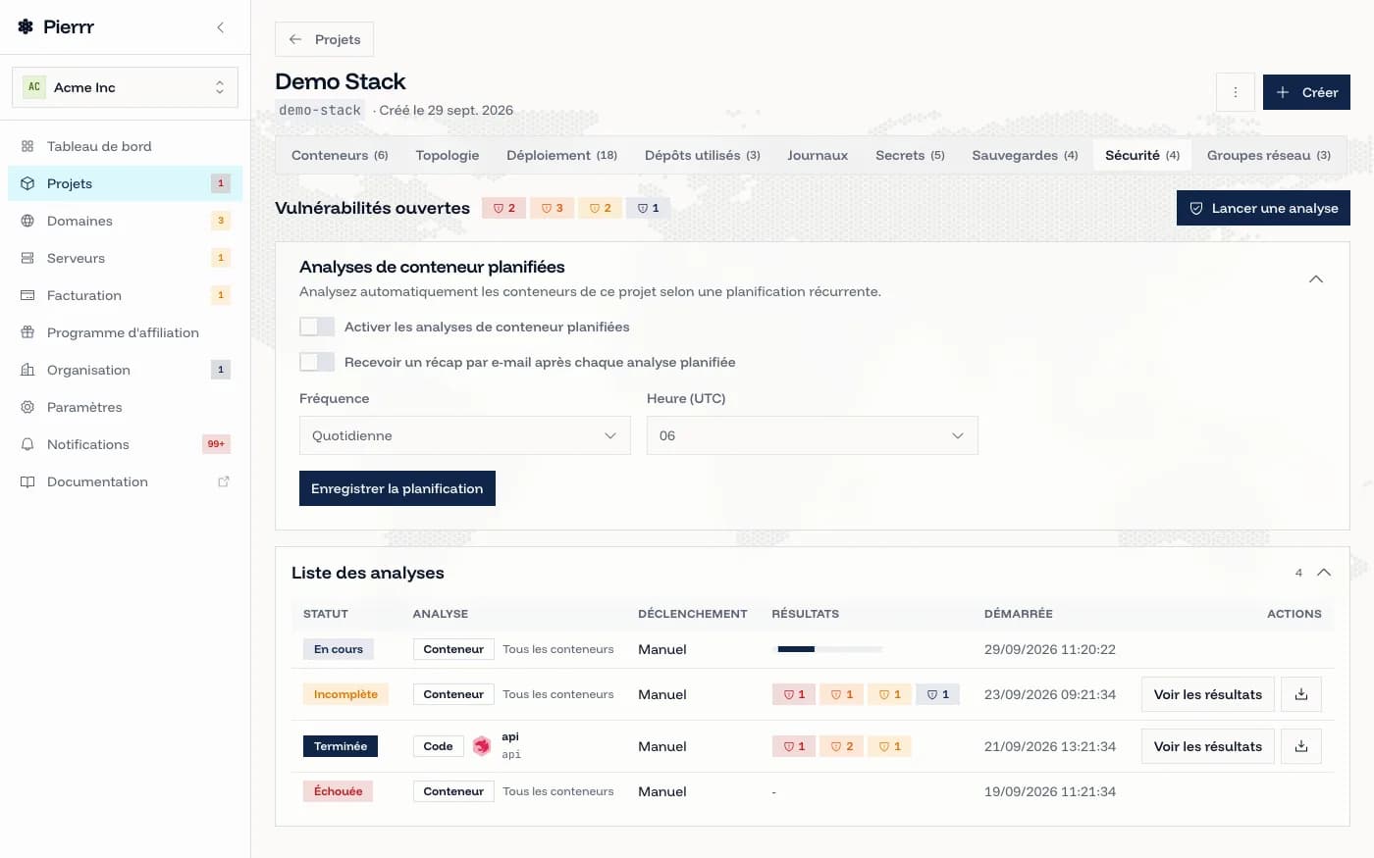Image resolution: width=1374 pixels, height=858 pixels.
Task: Click the api service icon
Action: (x=482, y=746)
